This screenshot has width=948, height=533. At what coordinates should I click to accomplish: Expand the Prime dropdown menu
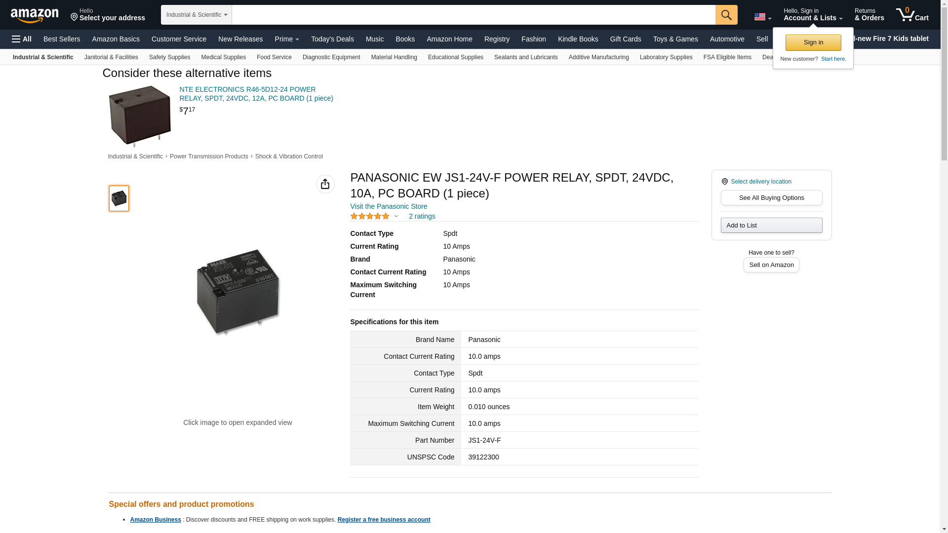click(x=286, y=39)
